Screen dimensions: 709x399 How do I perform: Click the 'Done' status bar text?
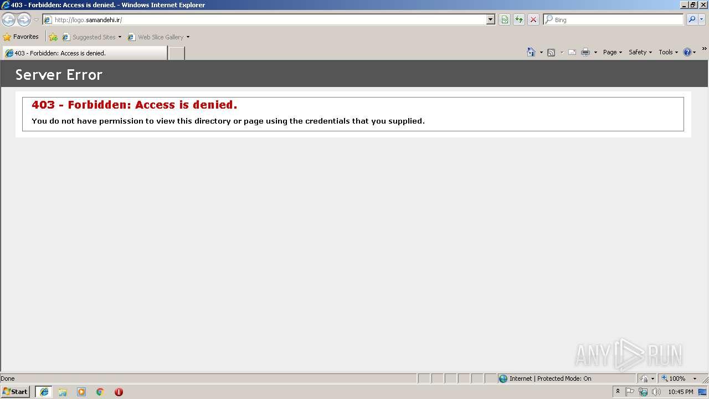coord(8,378)
